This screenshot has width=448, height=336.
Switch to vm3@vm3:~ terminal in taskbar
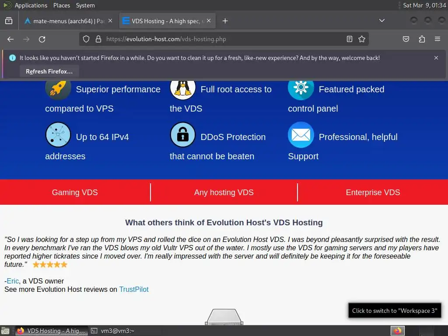coord(112,331)
